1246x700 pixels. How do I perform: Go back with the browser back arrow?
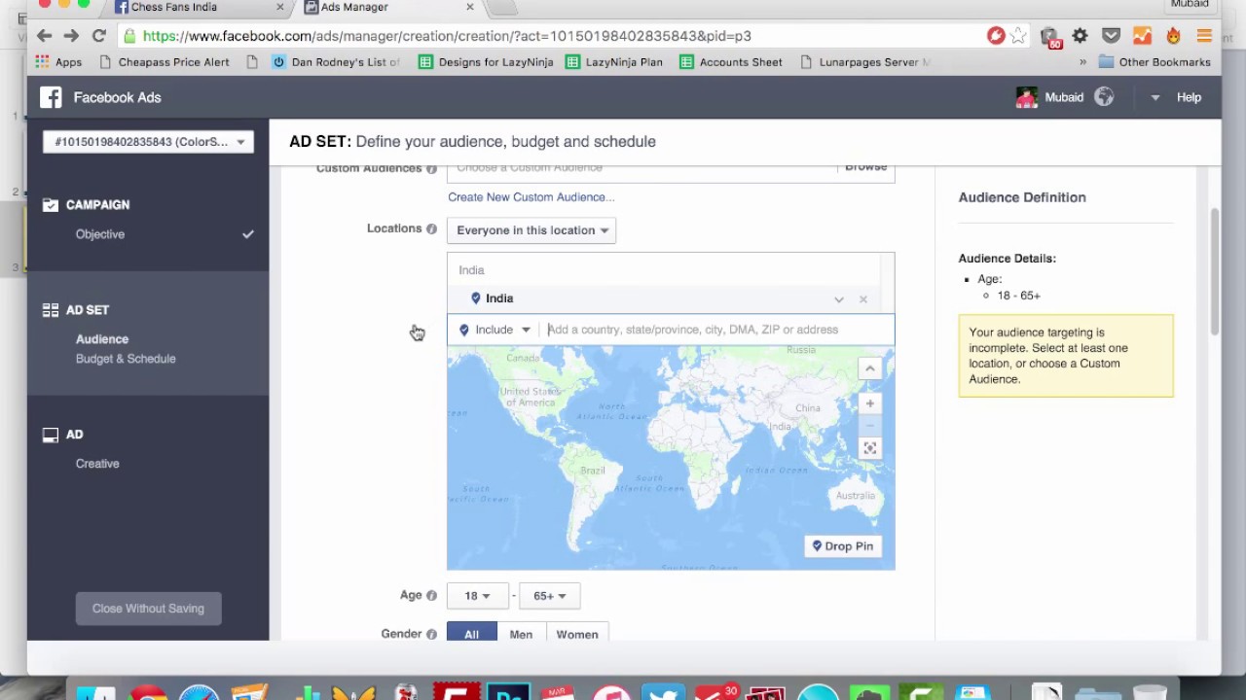coord(45,36)
